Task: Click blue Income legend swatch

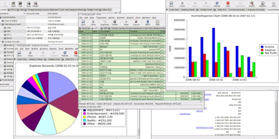Action: click(262, 47)
